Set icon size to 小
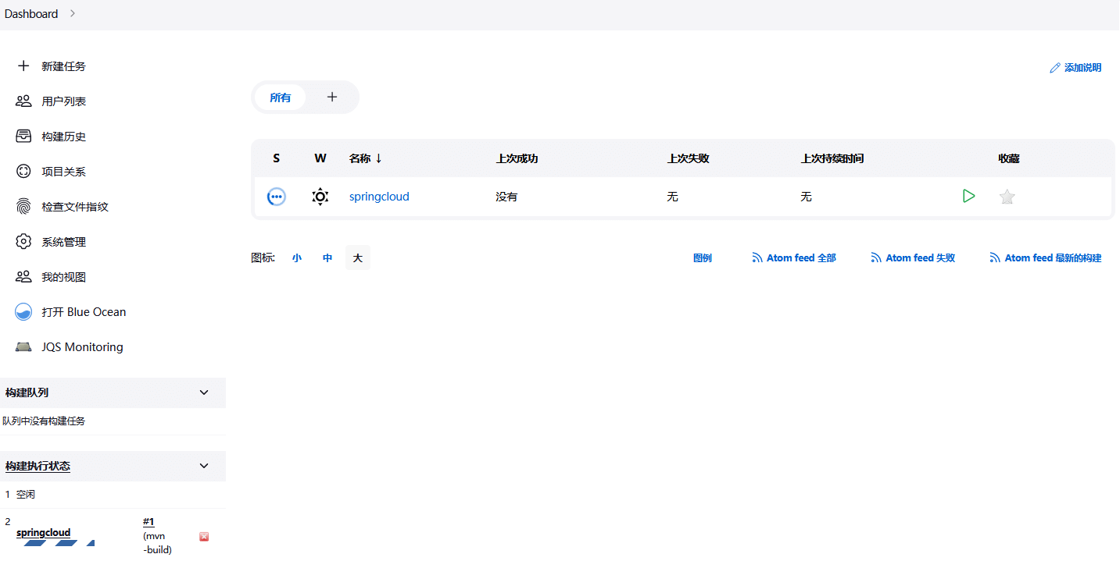This screenshot has height=561, width=1120. (297, 257)
